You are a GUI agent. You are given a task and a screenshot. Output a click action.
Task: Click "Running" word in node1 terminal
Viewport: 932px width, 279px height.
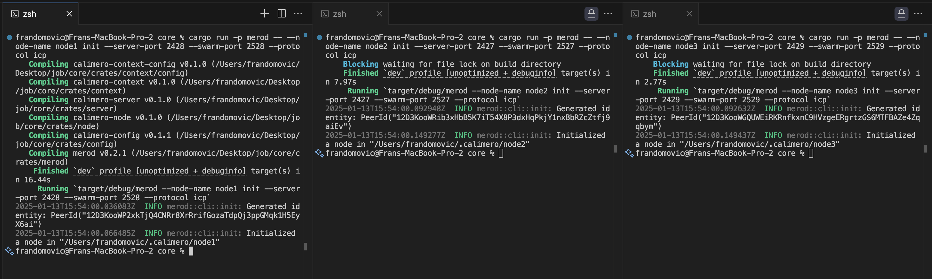tap(53, 188)
